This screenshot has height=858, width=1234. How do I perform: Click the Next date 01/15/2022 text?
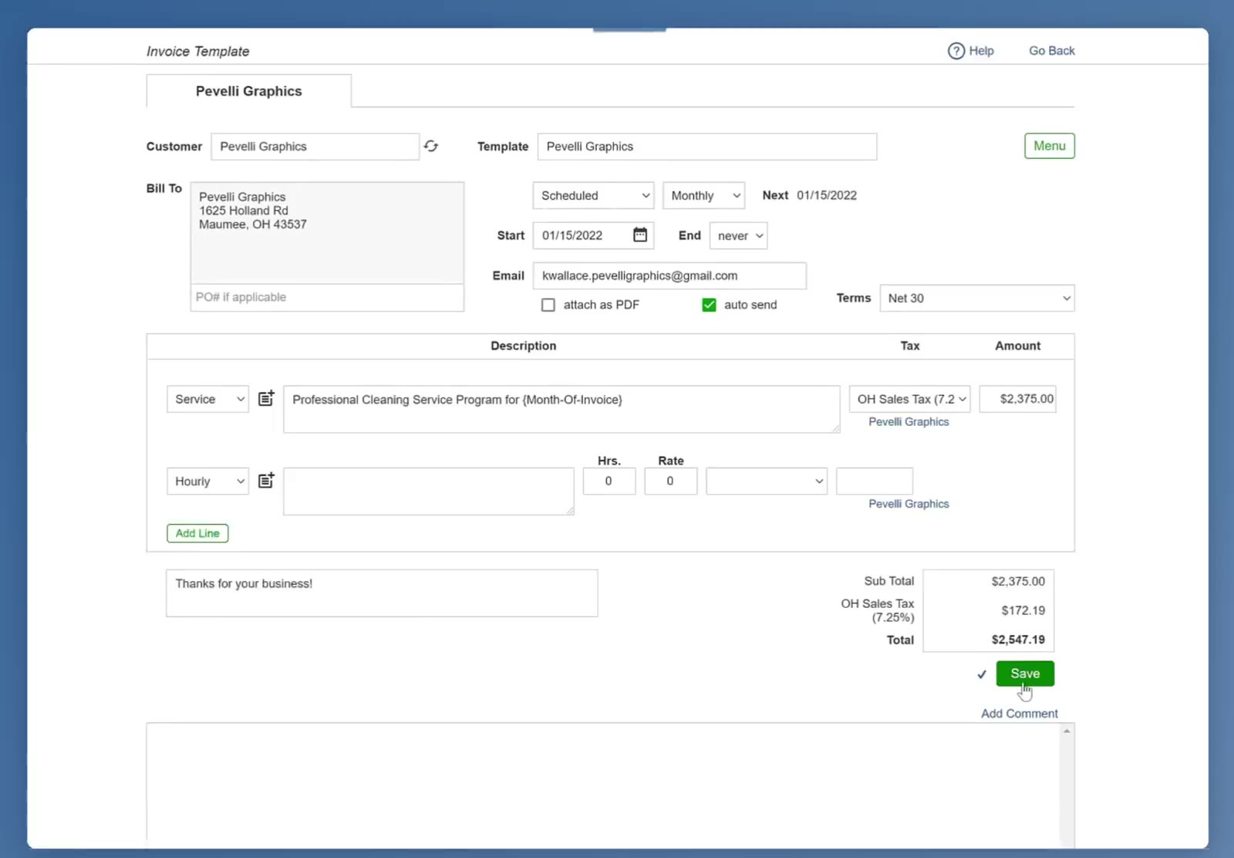[x=827, y=195]
